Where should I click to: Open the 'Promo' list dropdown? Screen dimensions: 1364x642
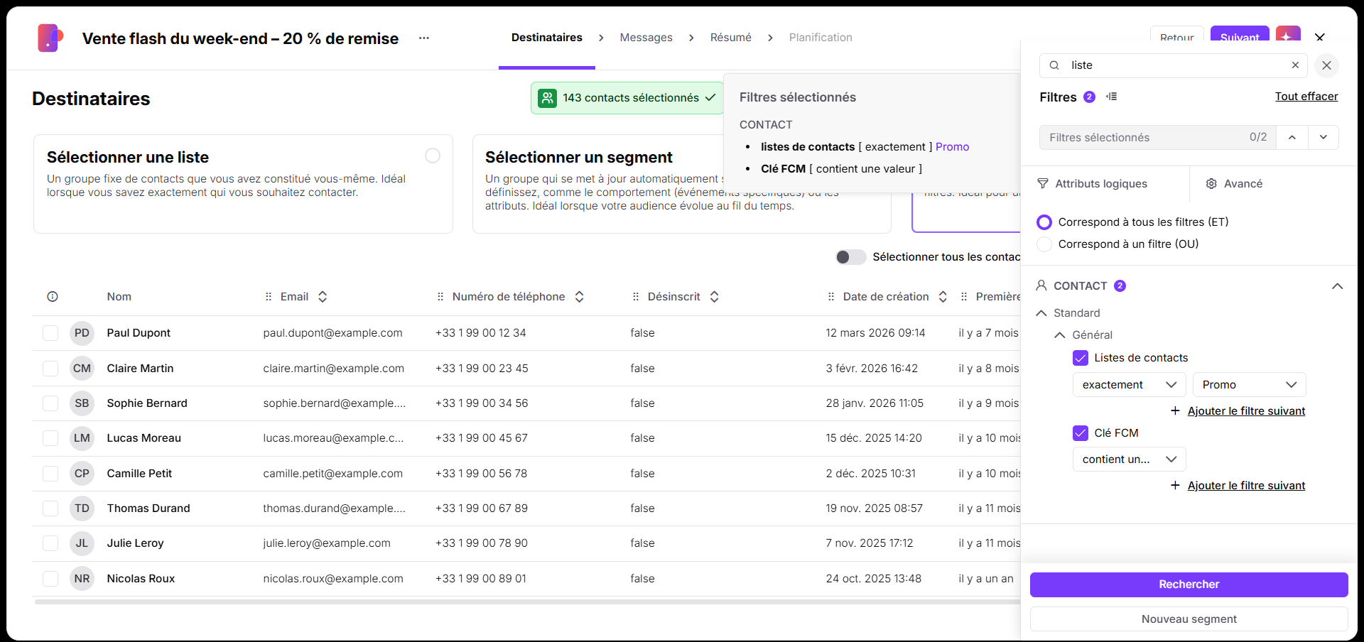(1249, 385)
